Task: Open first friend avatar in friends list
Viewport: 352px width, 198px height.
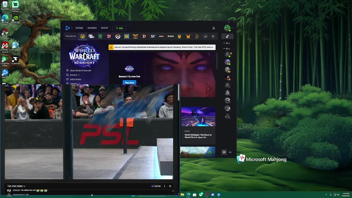Action: [x=227, y=54]
